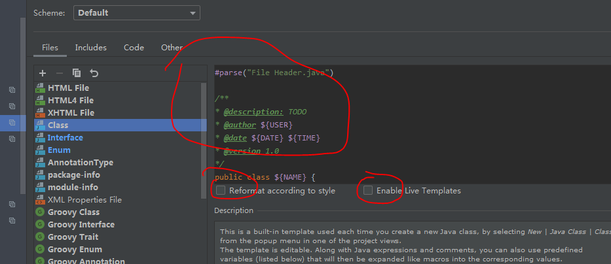This screenshot has height=264, width=611.
Task: Select the Groovy Trait template
Action: (120, 237)
